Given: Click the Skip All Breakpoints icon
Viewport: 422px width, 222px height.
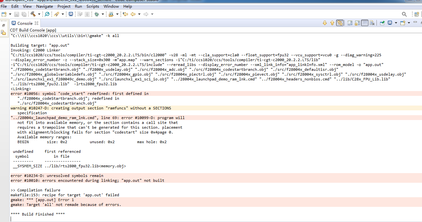Looking at the screenshot, I should [47, 14].
